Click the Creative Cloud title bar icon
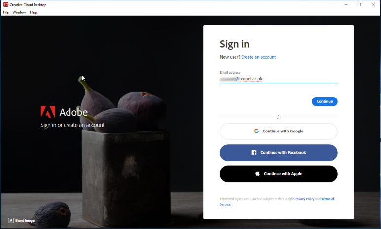381x229 pixels. pyautogui.click(x=6, y=5)
